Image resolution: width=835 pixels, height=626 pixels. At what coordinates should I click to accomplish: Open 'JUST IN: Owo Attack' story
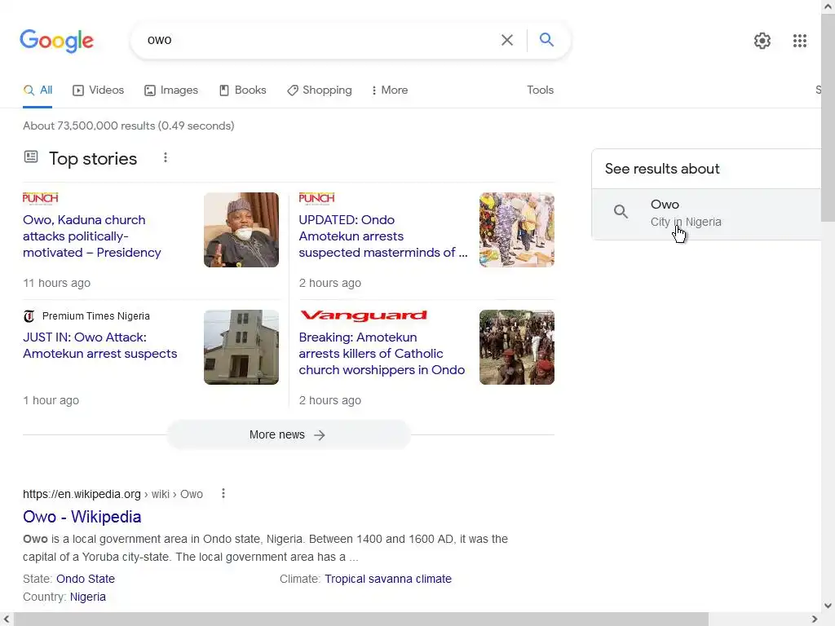tap(100, 345)
